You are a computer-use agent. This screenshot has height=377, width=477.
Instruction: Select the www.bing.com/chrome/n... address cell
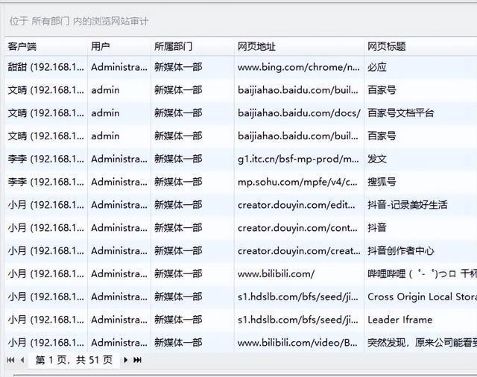(299, 67)
